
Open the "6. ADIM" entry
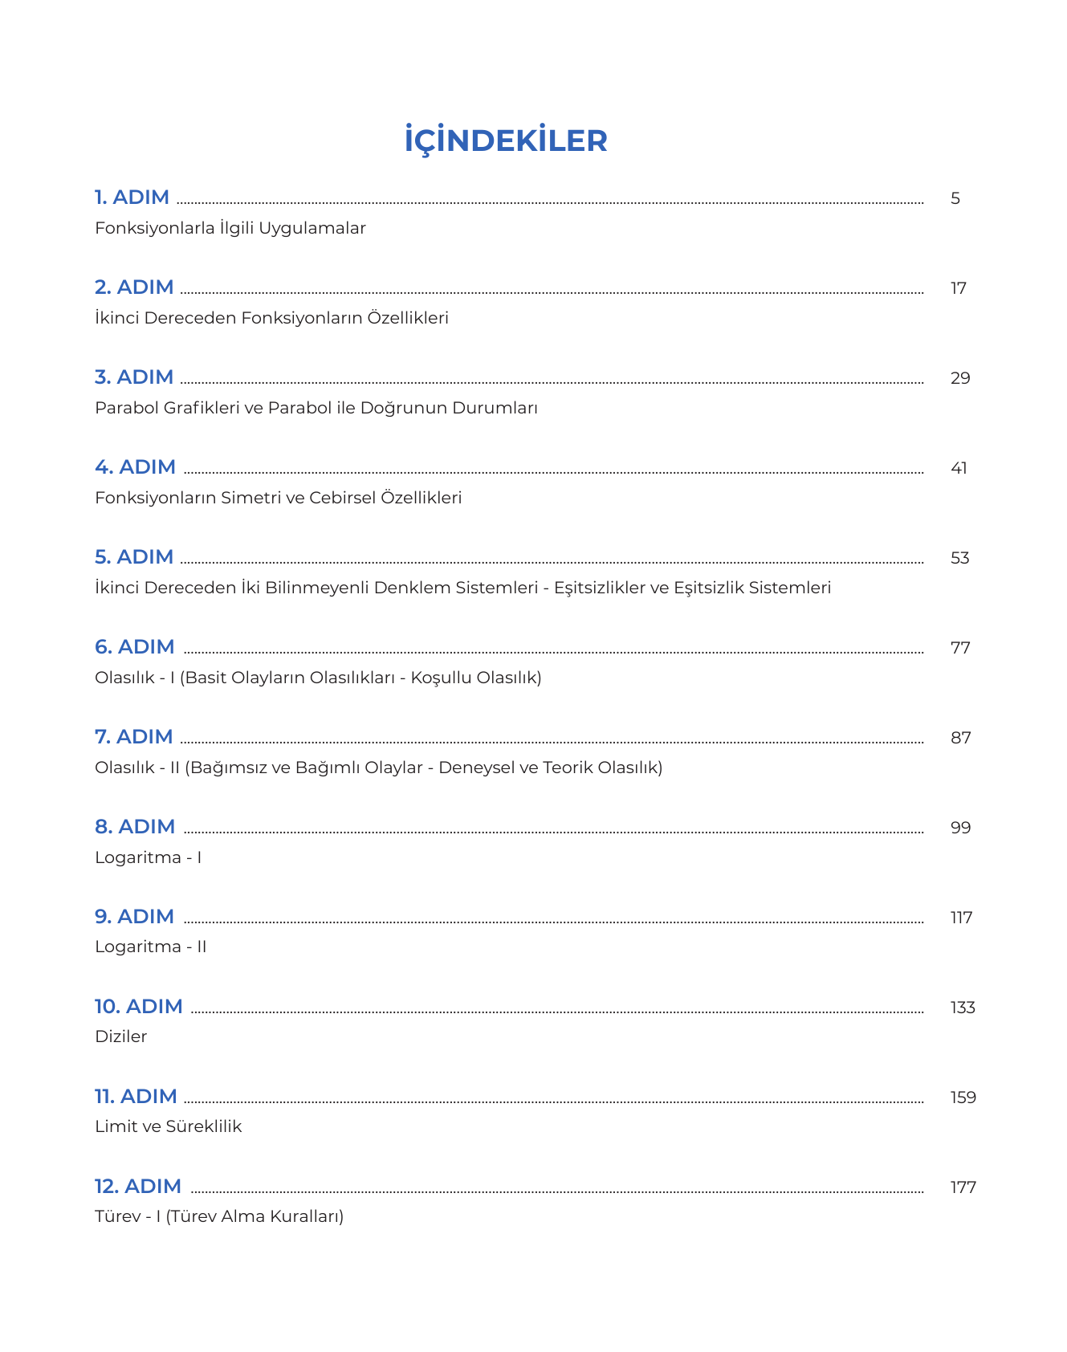pyautogui.click(x=135, y=647)
